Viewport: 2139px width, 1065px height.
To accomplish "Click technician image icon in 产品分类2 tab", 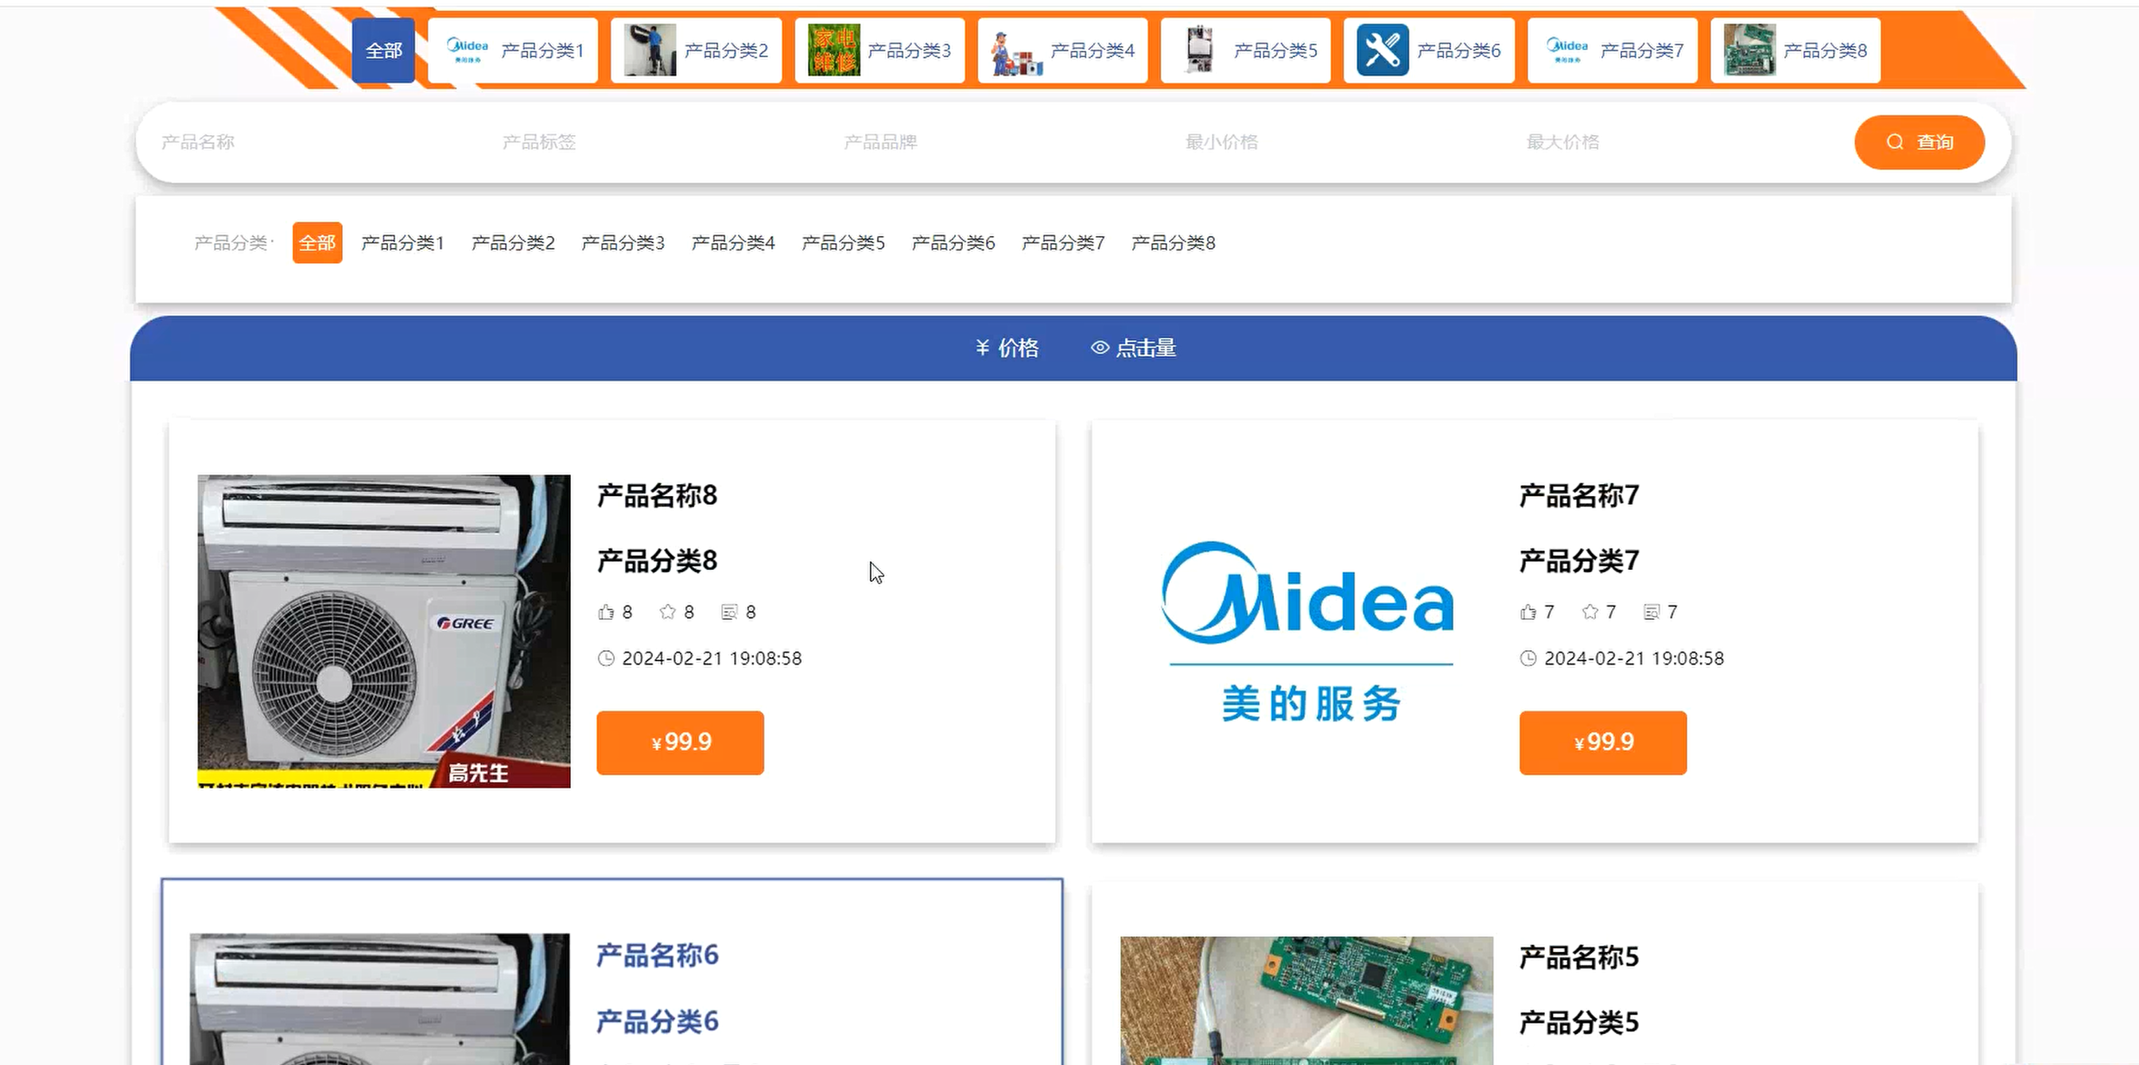I will [650, 50].
